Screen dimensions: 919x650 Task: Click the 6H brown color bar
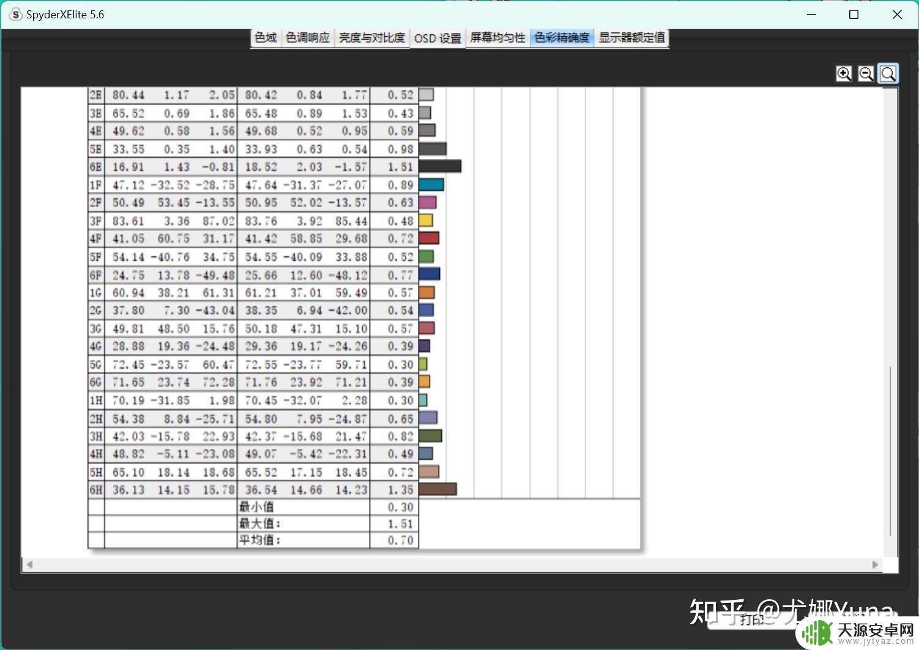[437, 489]
